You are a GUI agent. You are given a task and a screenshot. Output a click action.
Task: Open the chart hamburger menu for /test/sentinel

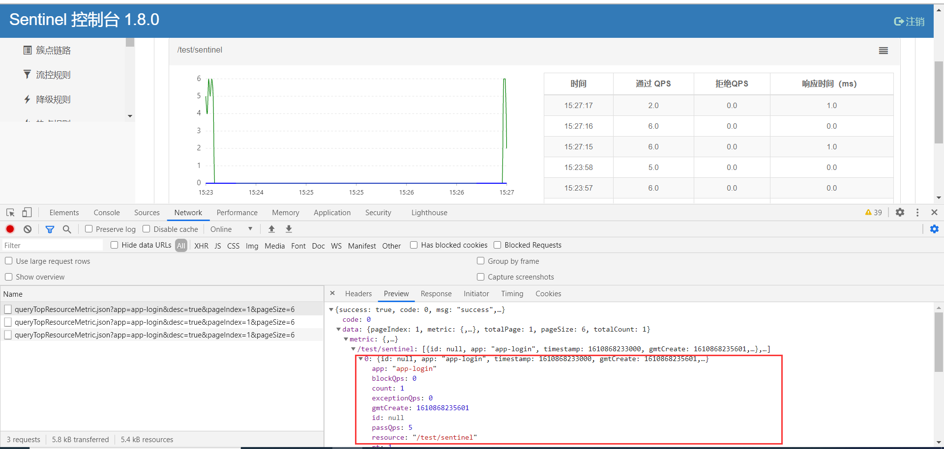point(884,51)
